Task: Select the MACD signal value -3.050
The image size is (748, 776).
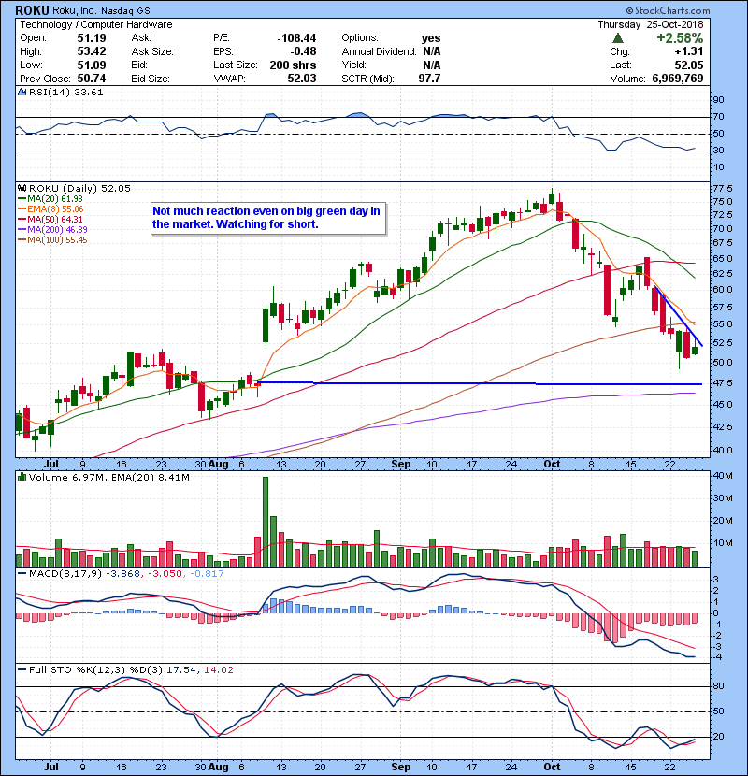Action: pos(165,574)
